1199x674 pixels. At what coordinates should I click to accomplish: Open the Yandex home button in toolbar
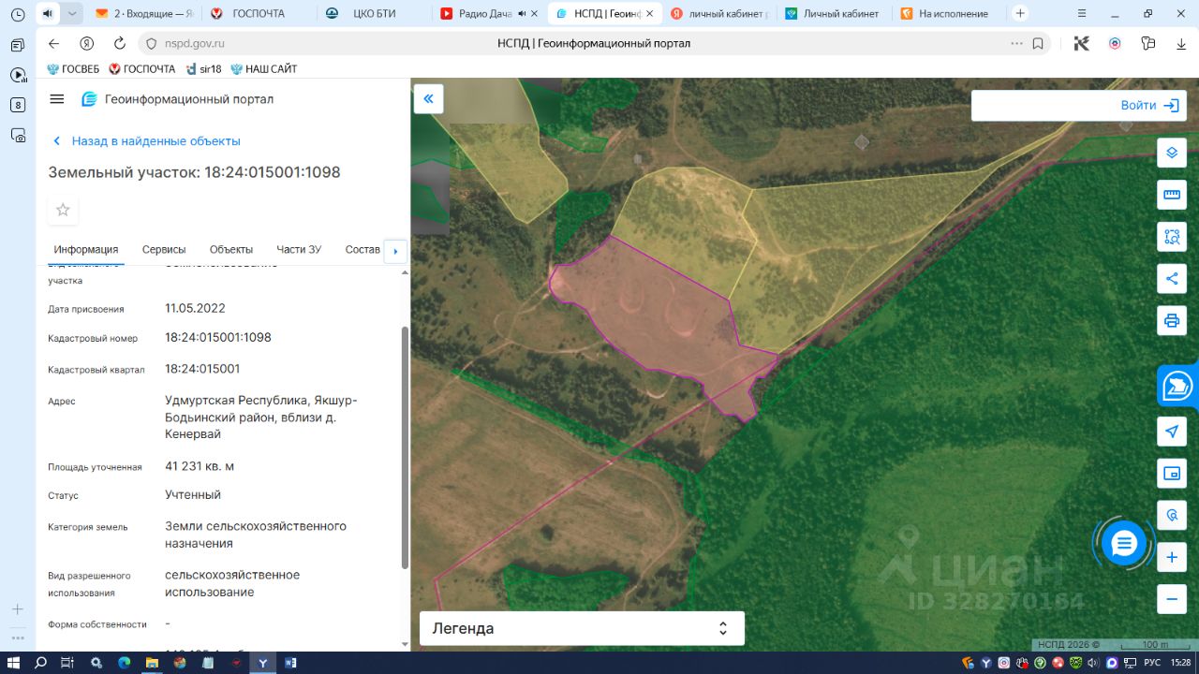pos(86,43)
